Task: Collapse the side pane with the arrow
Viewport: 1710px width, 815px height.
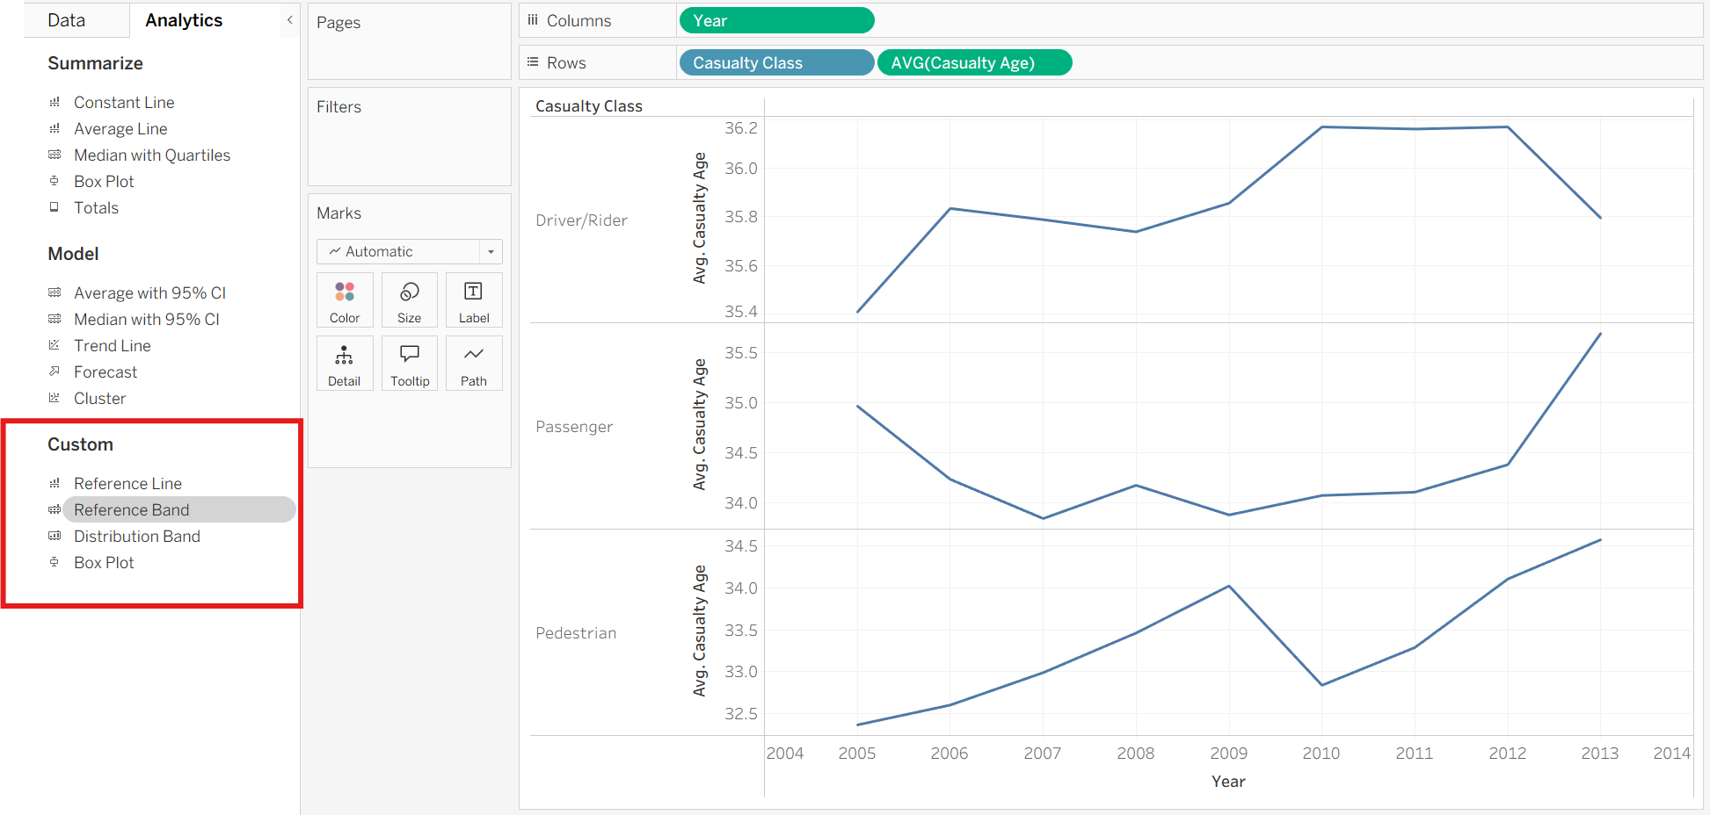Action: pyautogui.click(x=289, y=19)
